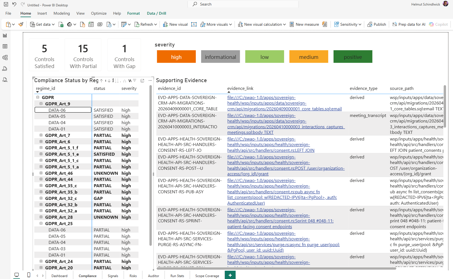
Task: Switch to Report view in sidebar
Action: click(x=5, y=35)
